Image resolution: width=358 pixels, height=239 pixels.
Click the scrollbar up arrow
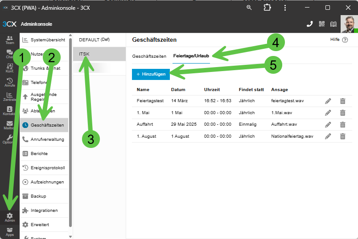pyautogui.click(x=70, y=35)
